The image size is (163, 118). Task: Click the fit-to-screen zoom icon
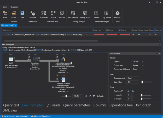(x=90, y=96)
